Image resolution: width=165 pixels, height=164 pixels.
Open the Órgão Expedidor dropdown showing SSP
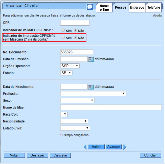pyautogui.click(x=70, y=66)
